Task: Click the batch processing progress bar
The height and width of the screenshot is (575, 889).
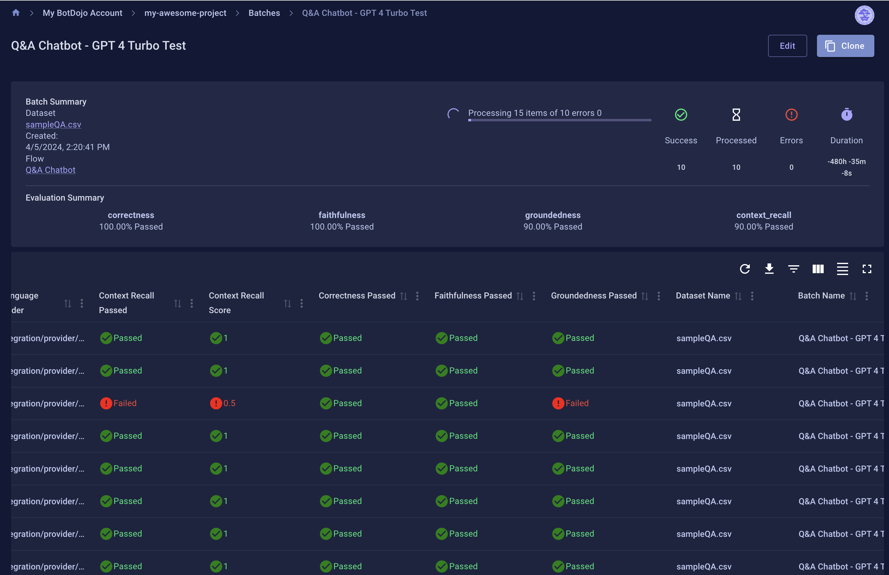Action: 560,120
